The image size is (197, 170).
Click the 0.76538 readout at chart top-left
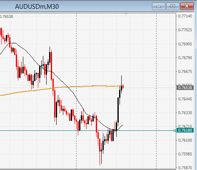click(x=6, y=17)
